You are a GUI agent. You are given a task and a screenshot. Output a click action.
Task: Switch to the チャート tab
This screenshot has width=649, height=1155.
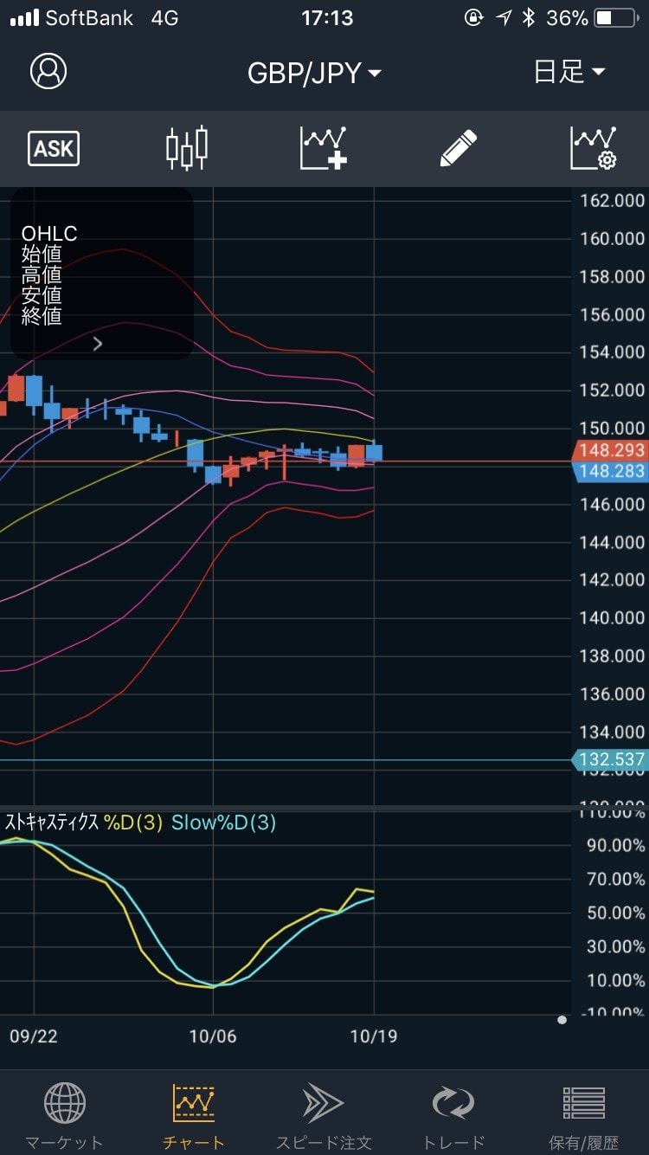click(194, 1116)
